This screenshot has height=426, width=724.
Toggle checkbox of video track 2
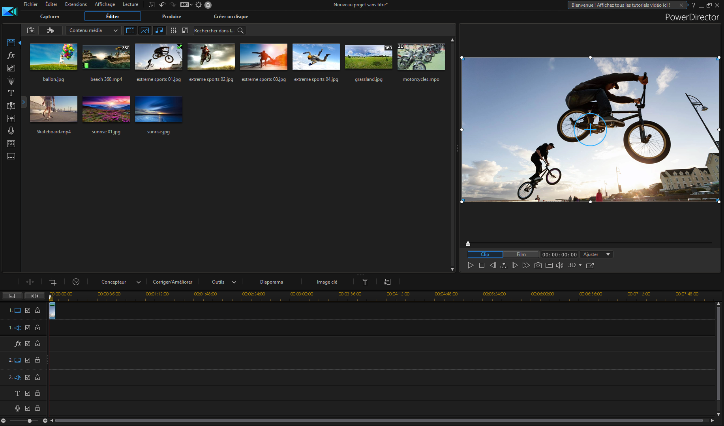(28, 360)
